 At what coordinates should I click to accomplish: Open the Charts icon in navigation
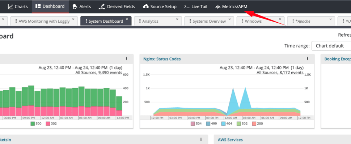10,6
